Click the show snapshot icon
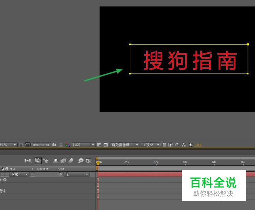255x210 pixels. coord(61,145)
